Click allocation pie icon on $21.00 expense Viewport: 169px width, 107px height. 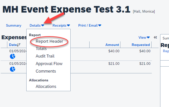click(12, 69)
